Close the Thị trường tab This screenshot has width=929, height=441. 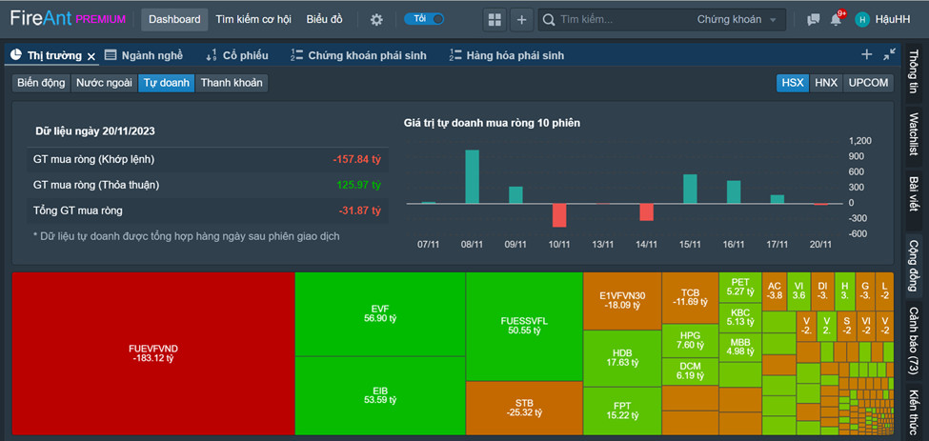[x=91, y=56]
